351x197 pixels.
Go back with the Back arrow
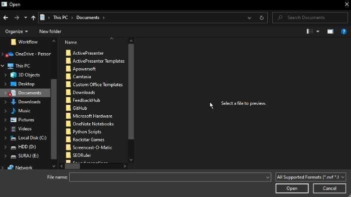click(x=6, y=18)
